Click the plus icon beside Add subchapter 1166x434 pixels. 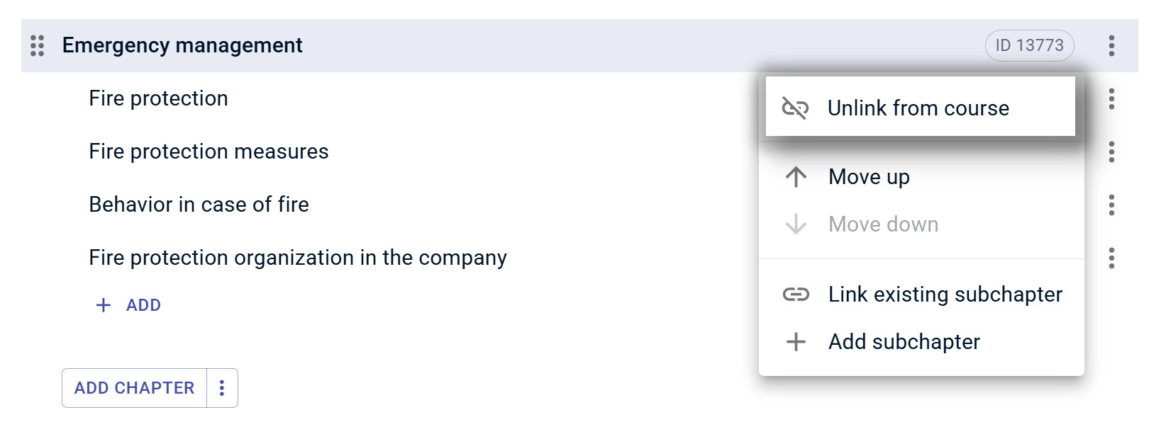[797, 341]
